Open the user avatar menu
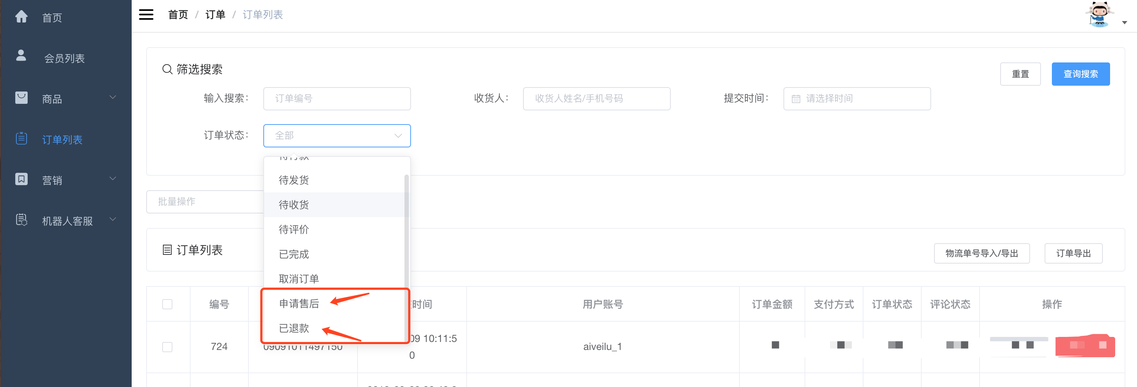1137x387 pixels. coord(1099,15)
